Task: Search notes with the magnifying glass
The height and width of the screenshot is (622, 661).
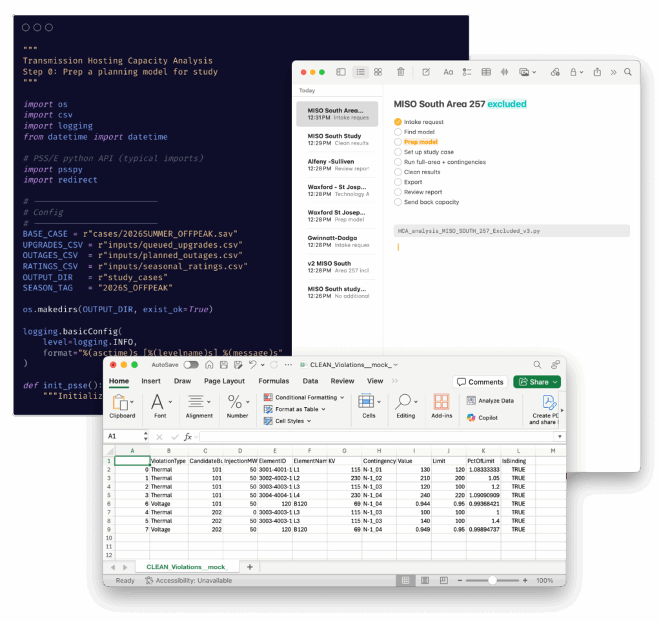Action: [x=627, y=72]
